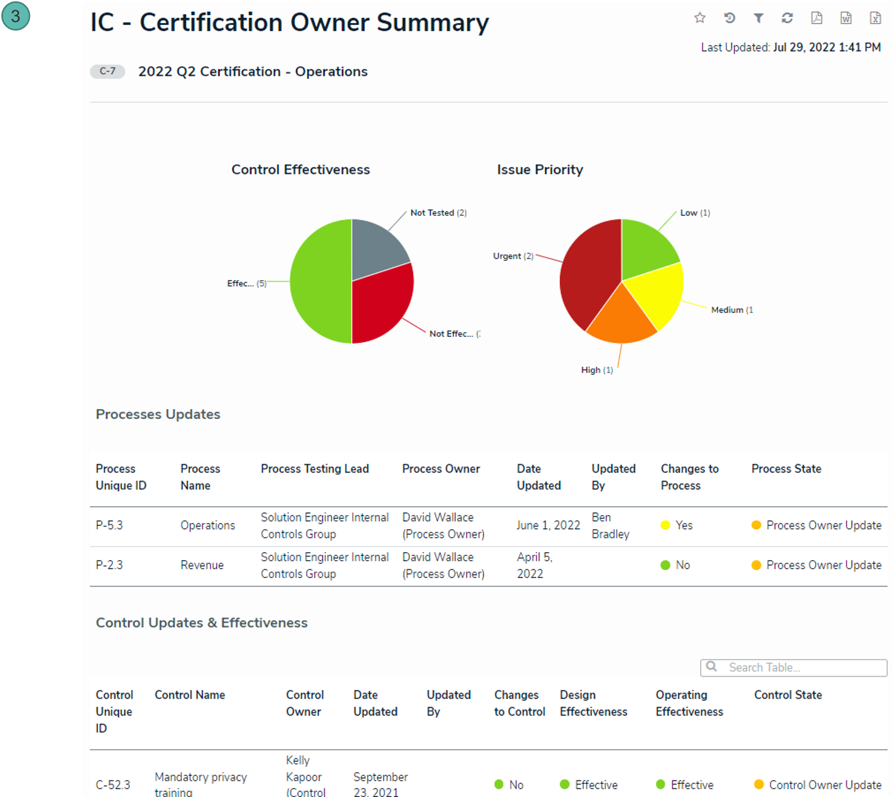Open the Revenue process row

(202, 565)
